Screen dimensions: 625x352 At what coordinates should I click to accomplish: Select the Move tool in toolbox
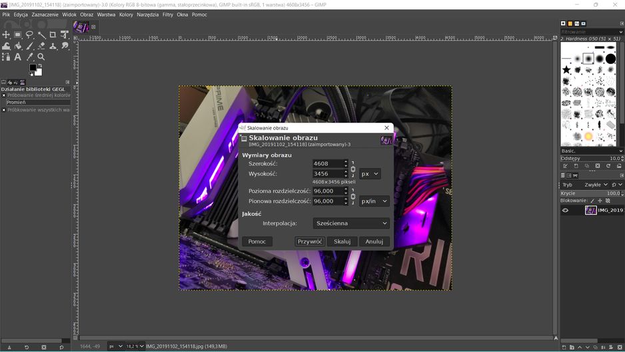point(6,35)
